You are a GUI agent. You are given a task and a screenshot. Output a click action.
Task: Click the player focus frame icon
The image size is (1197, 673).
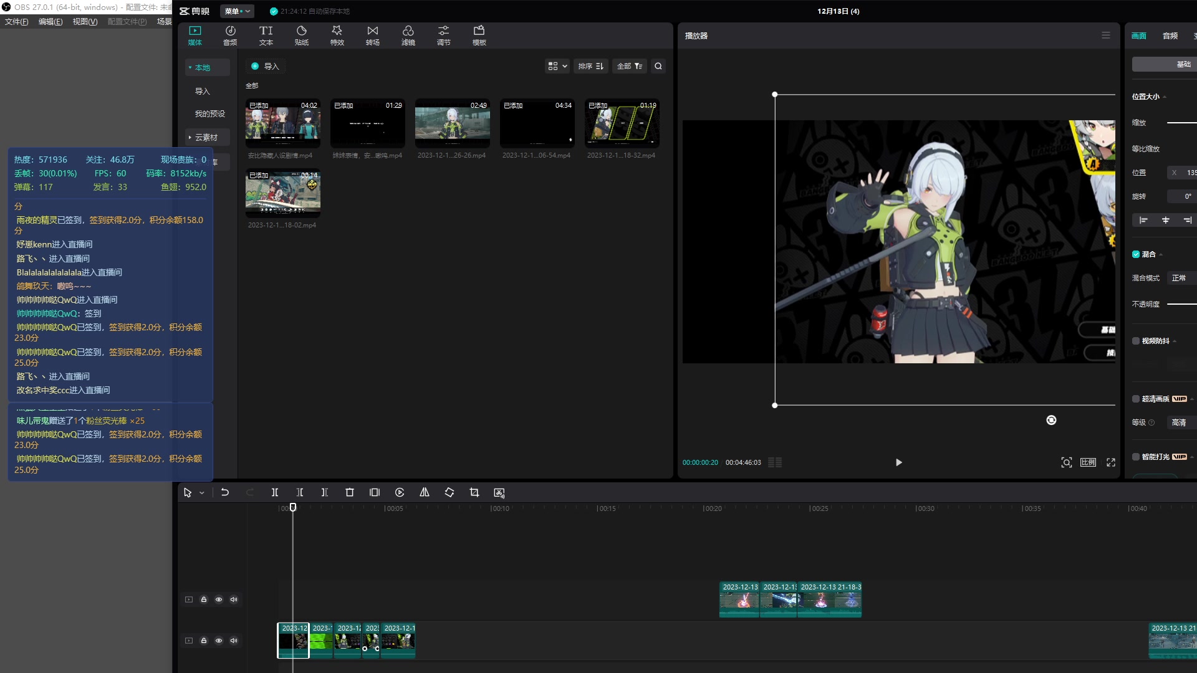click(1067, 462)
